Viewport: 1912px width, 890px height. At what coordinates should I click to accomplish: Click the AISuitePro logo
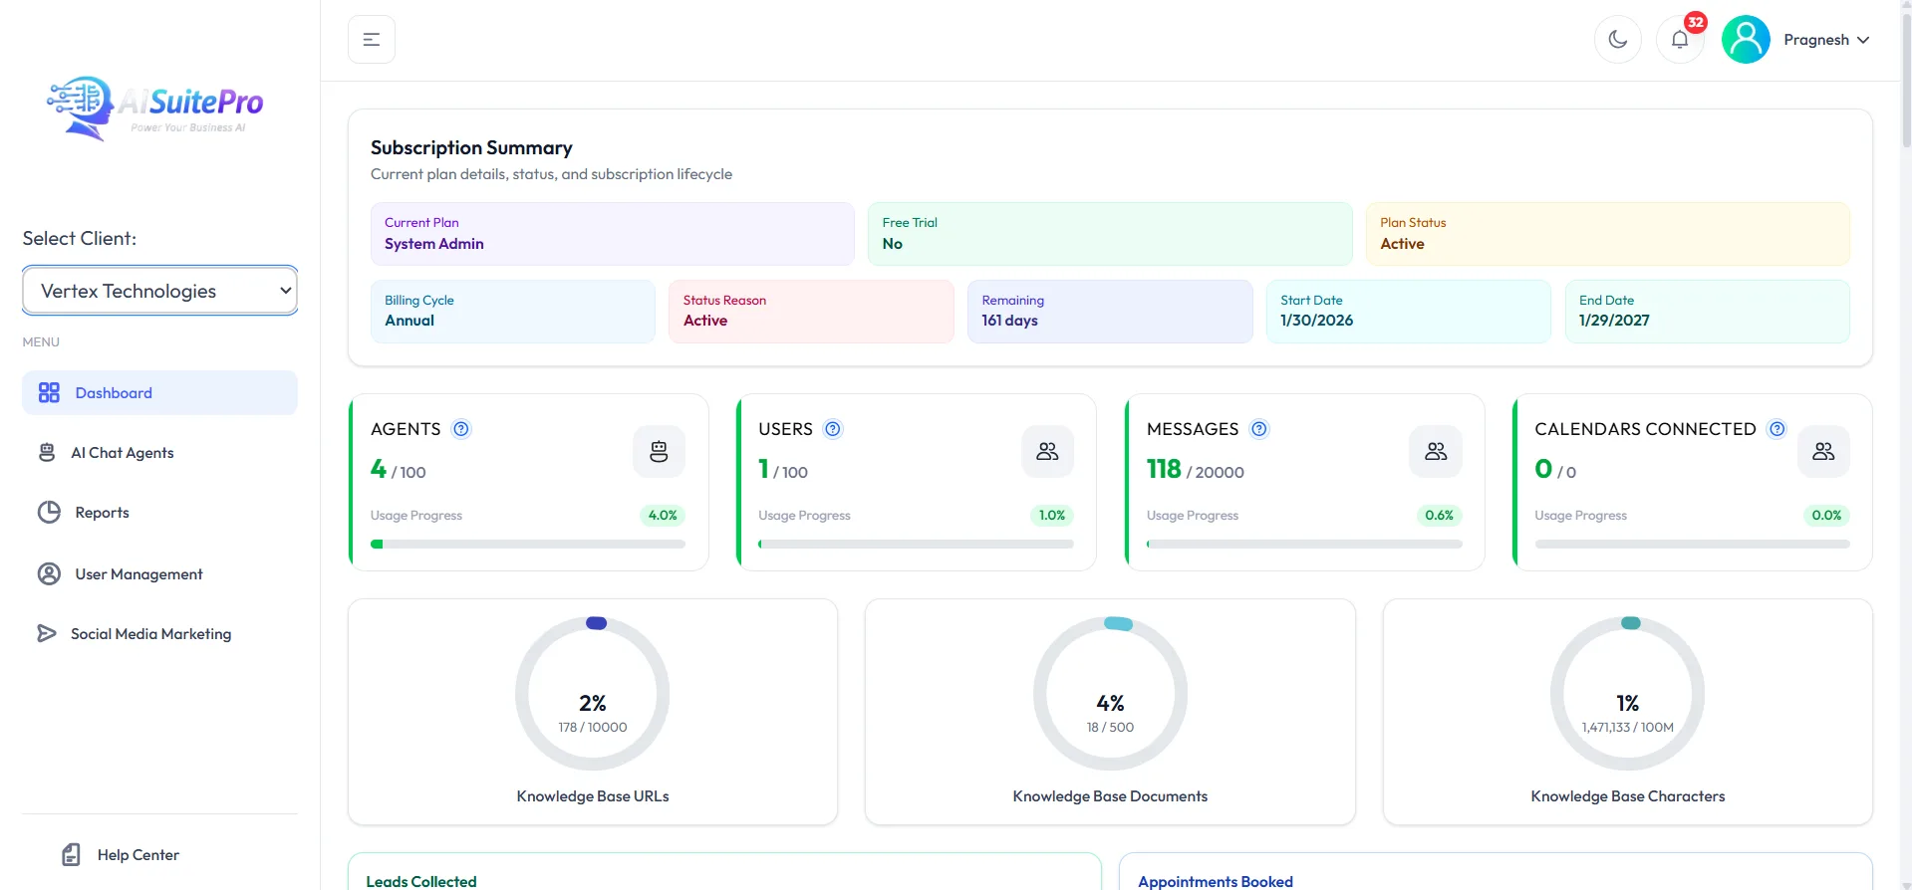click(155, 108)
